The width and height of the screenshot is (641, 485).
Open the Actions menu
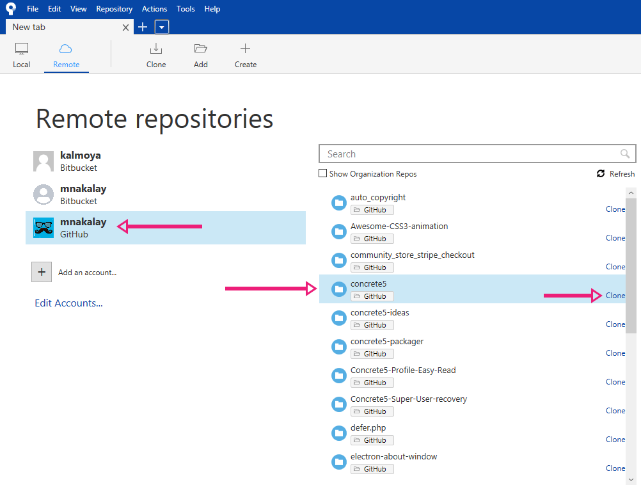pyautogui.click(x=154, y=8)
